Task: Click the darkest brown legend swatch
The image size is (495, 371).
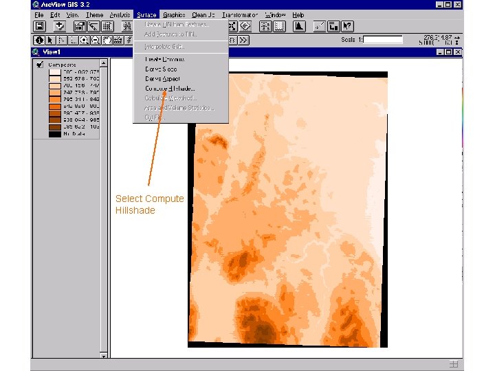Action: pos(55,127)
